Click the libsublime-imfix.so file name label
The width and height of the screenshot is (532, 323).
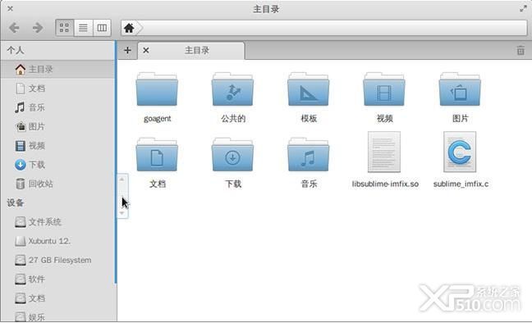coord(385,184)
